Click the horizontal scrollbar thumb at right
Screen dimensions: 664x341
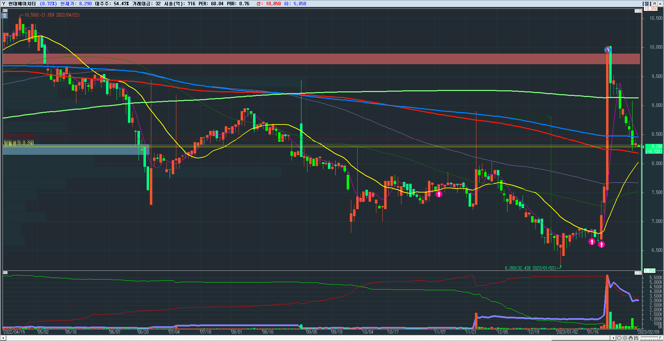581,338
